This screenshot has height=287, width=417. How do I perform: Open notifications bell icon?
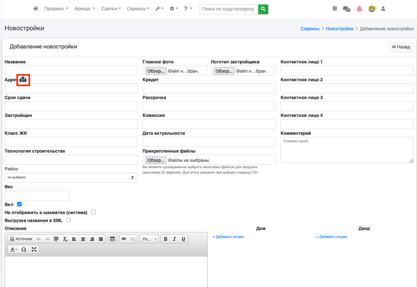359,9
